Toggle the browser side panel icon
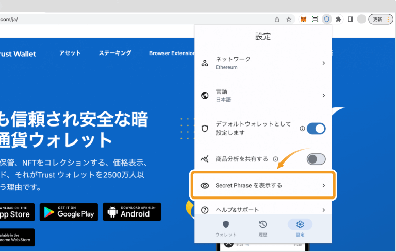Screen dimensions: 396x252 350,19
